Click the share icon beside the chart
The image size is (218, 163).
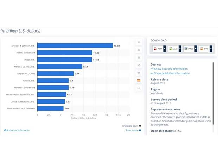click(139, 65)
